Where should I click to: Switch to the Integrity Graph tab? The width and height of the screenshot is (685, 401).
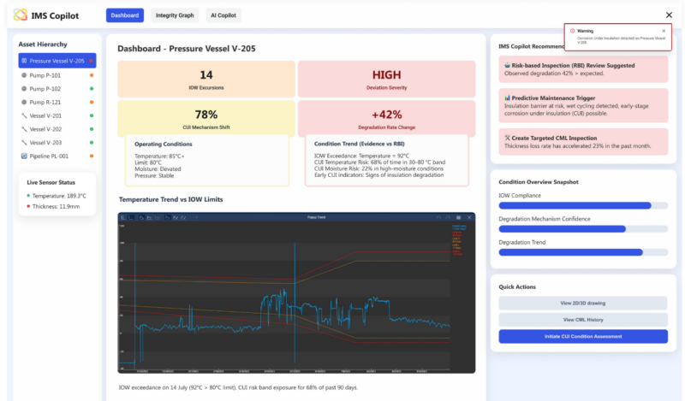coord(174,15)
